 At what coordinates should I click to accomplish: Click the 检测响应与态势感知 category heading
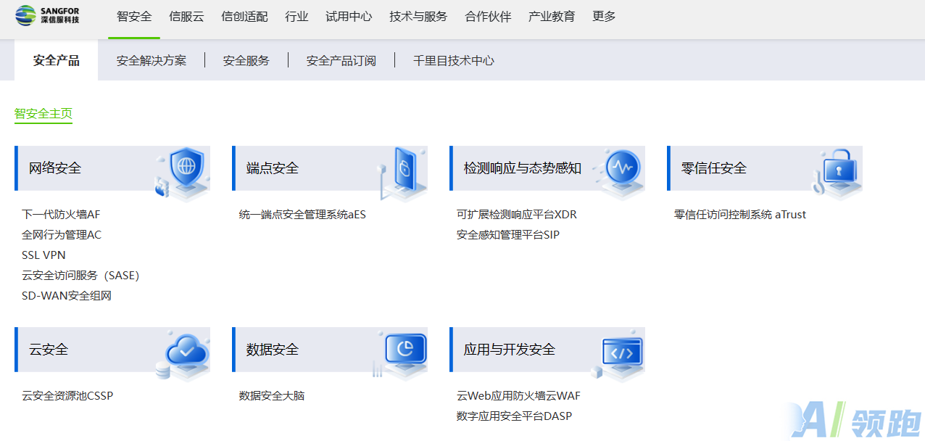[x=523, y=168]
